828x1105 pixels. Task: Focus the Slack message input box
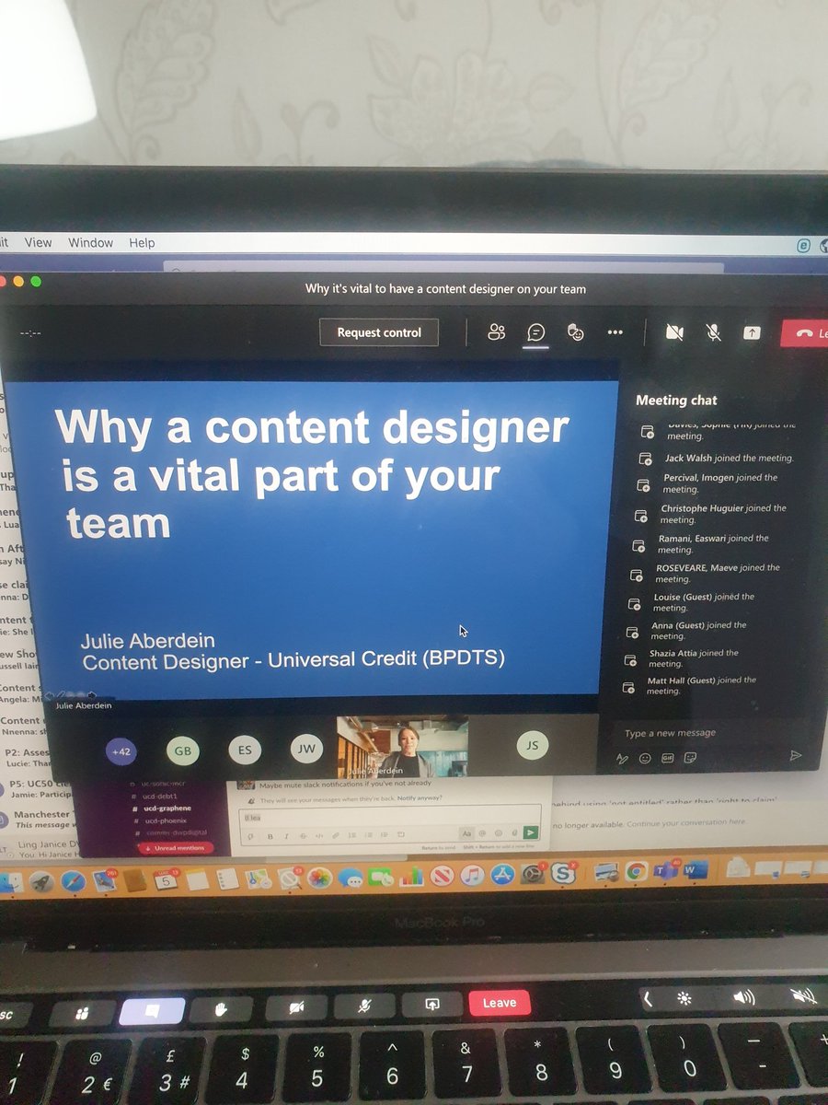click(x=391, y=816)
